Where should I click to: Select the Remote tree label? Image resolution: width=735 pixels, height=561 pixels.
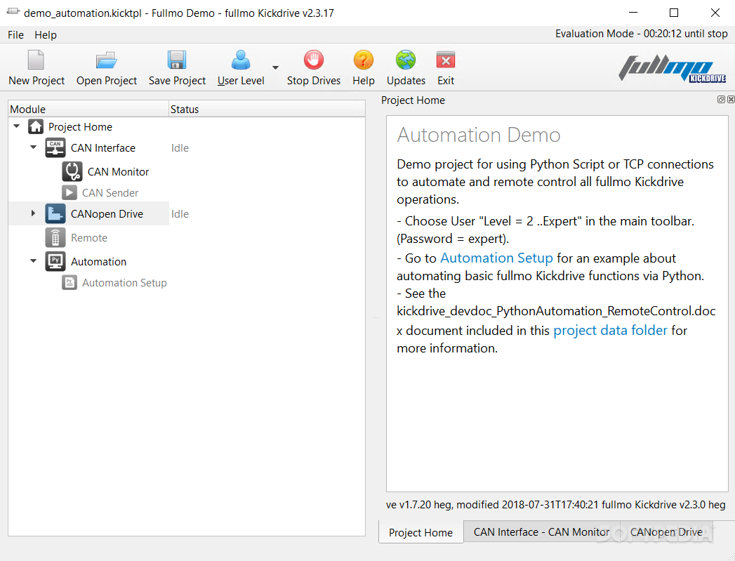point(89,237)
